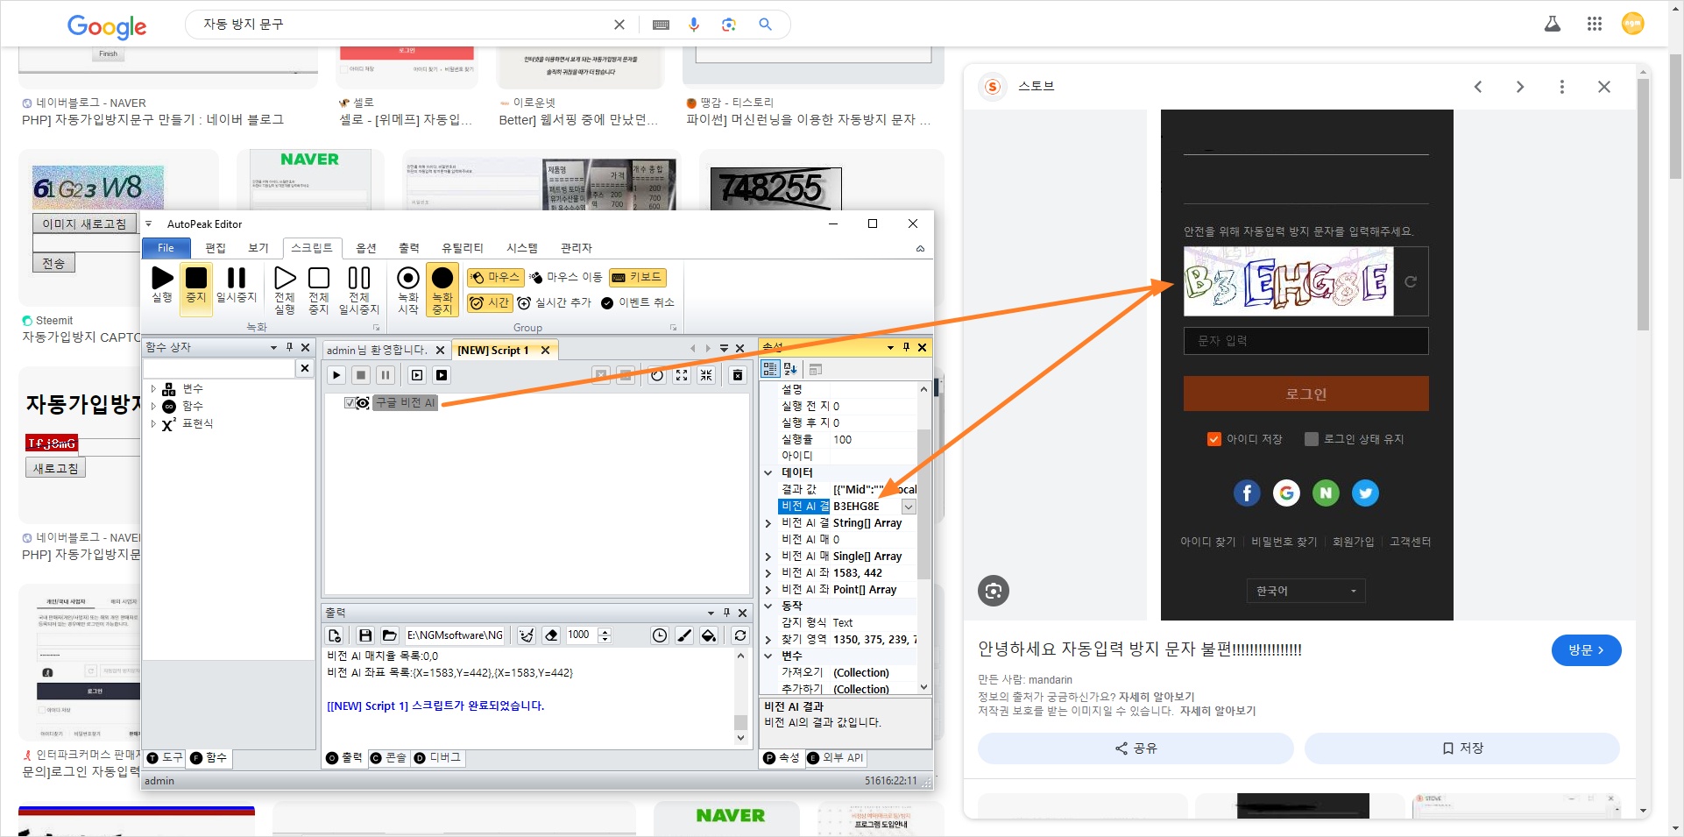Click the collapse-all arrows icon in script toolbar
This screenshot has width=1684, height=837.
706,375
